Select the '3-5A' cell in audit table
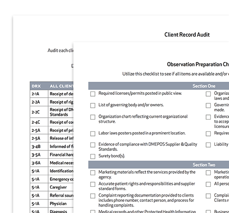Viewport: 229px width, 213px height. click(x=39, y=155)
